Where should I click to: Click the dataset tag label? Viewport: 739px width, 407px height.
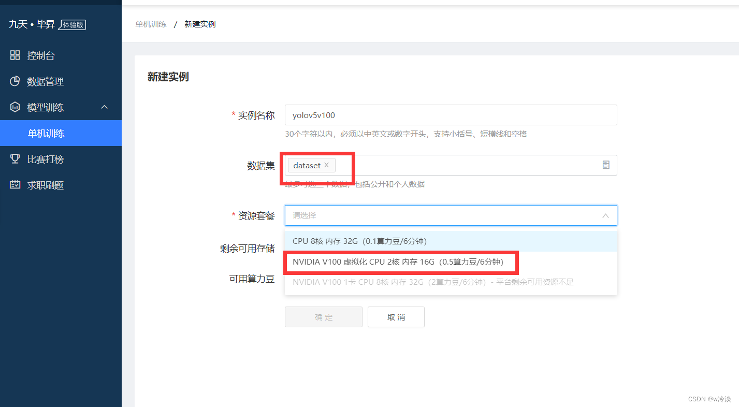(307, 165)
